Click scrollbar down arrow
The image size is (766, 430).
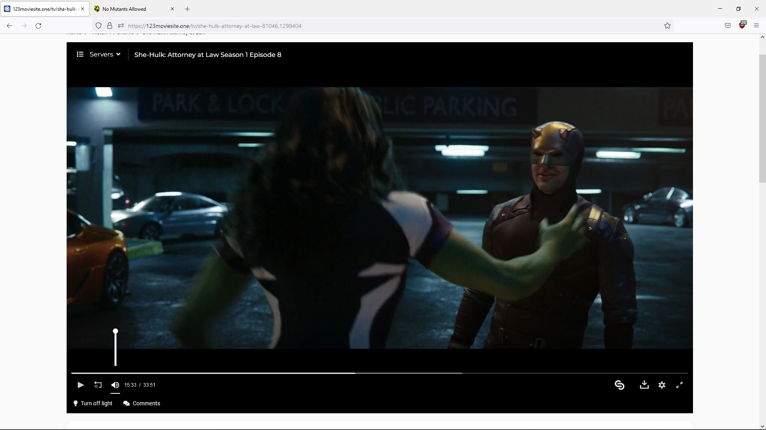762,426
